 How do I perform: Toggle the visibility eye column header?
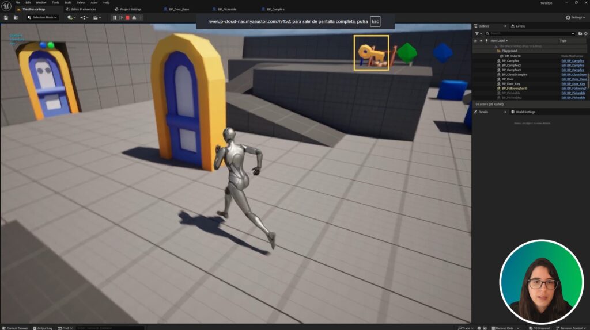pyautogui.click(x=475, y=41)
